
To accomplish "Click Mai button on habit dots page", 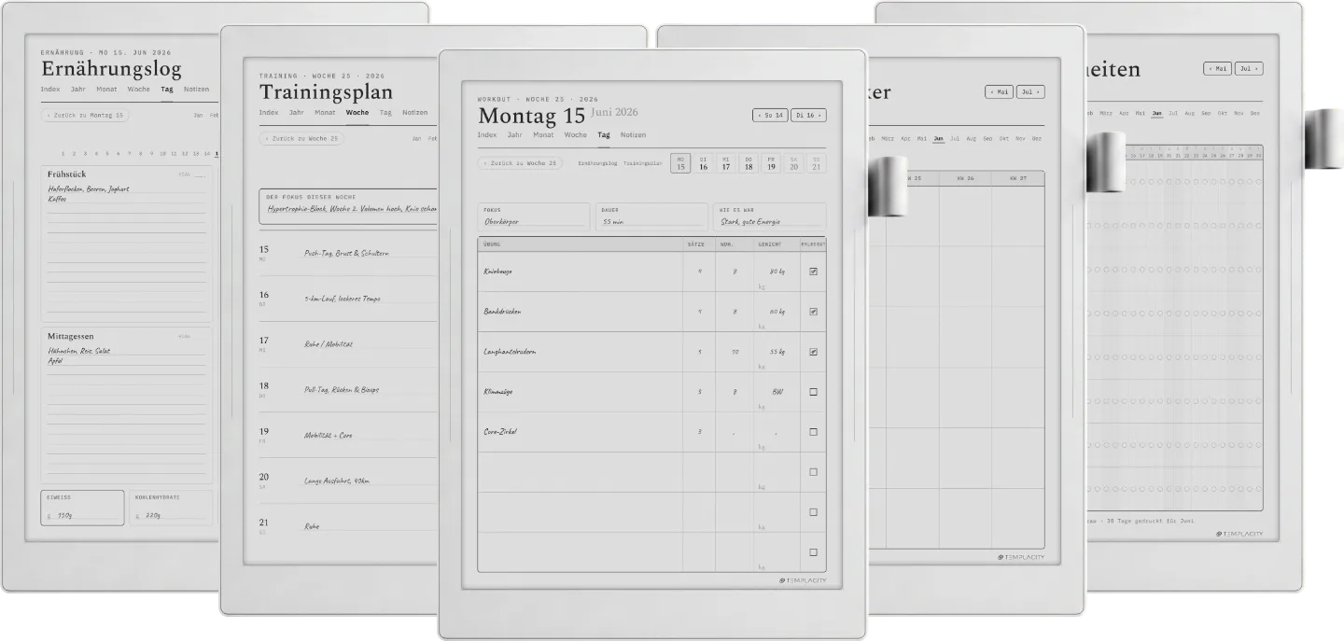I will coord(1217,68).
